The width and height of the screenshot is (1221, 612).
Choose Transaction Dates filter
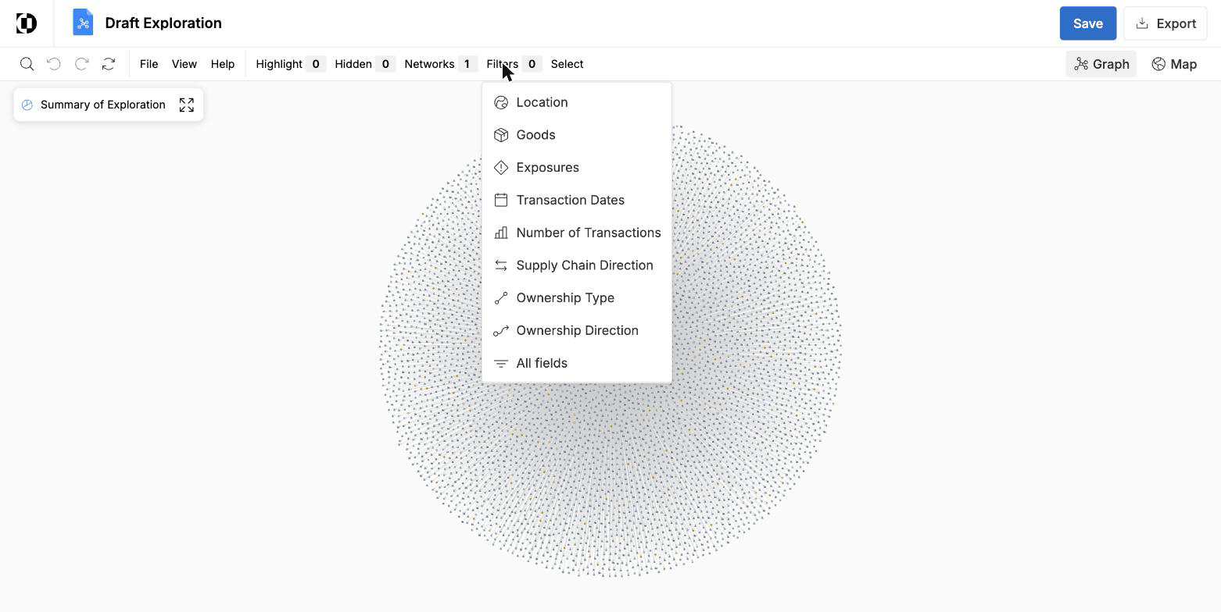pyautogui.click(x=577, y=200)
